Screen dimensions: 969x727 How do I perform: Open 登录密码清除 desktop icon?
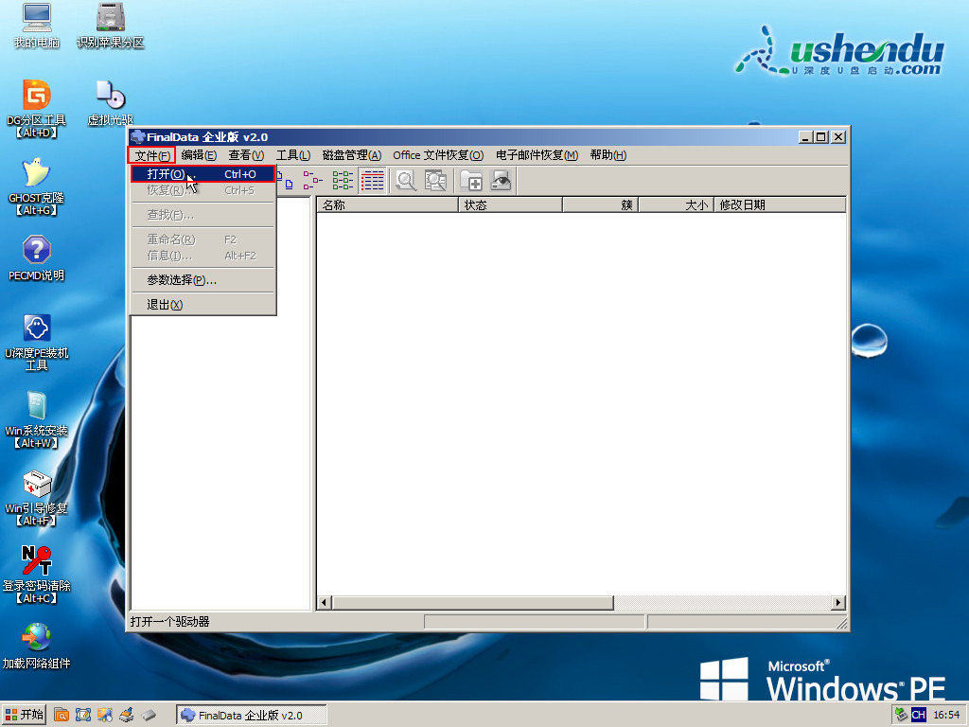(37, 575)
